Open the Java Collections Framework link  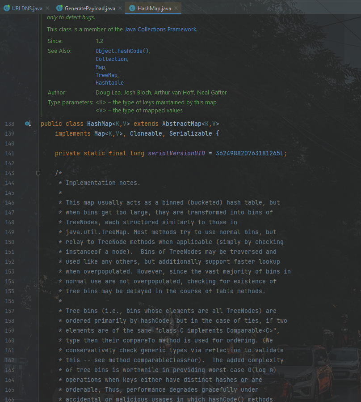point(160,29)
